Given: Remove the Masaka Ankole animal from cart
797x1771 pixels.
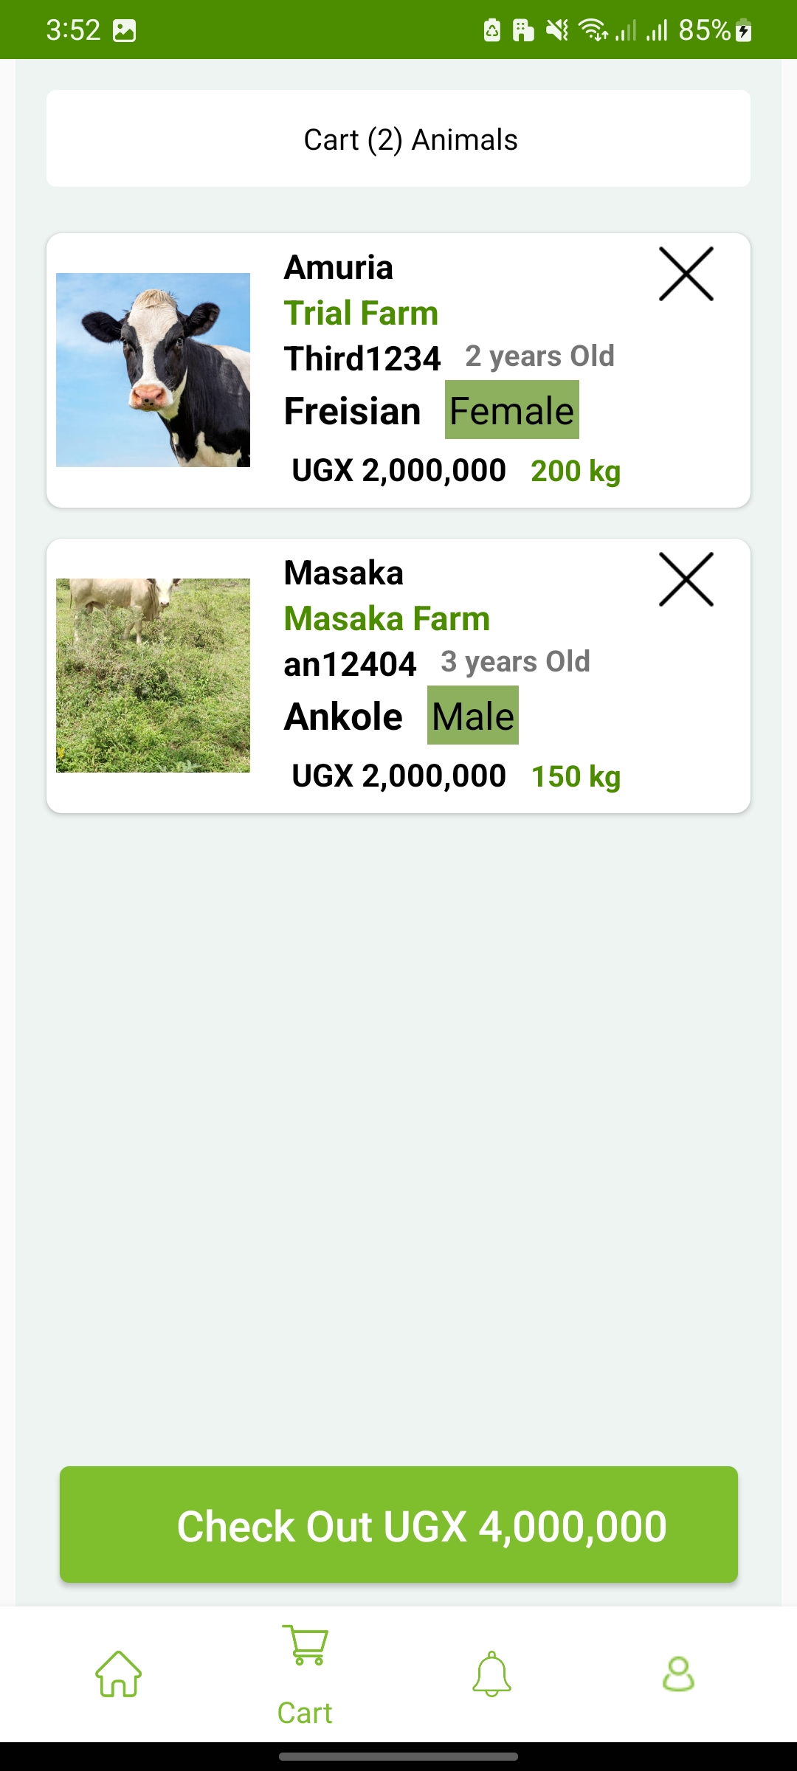Looking at the screenshot, I should [686, 580].
